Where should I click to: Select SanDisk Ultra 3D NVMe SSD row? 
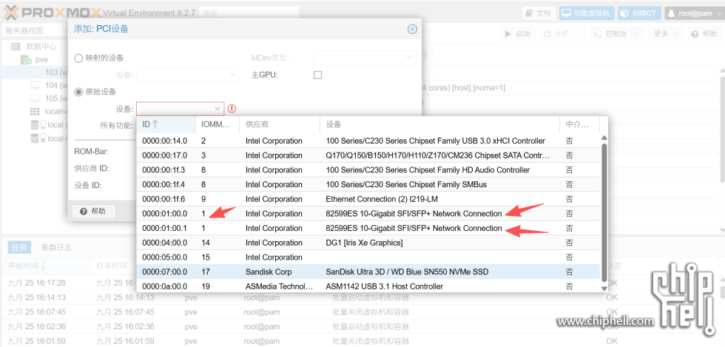tap(368, 272)
